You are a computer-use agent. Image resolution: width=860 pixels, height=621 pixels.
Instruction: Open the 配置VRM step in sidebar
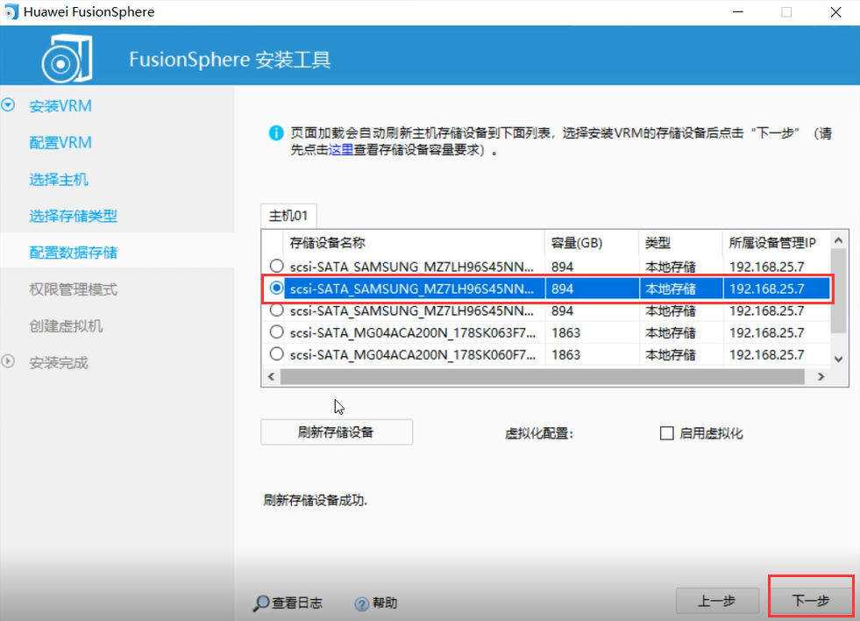(x=60, y=143)
